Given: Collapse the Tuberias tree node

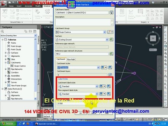Looking at the screenshot, I should (2, 40).
